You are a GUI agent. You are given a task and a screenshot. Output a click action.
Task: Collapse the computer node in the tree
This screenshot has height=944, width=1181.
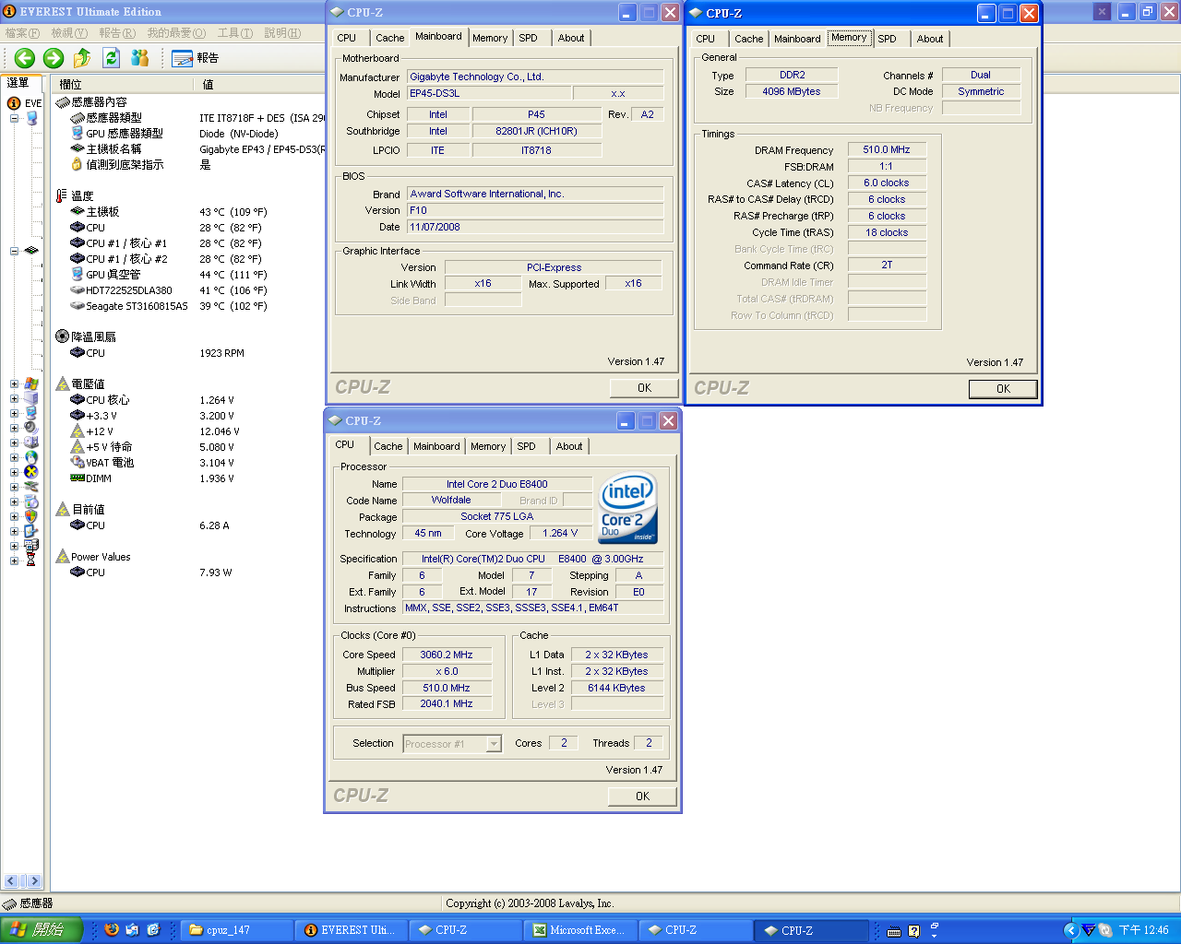pos(14,118)
